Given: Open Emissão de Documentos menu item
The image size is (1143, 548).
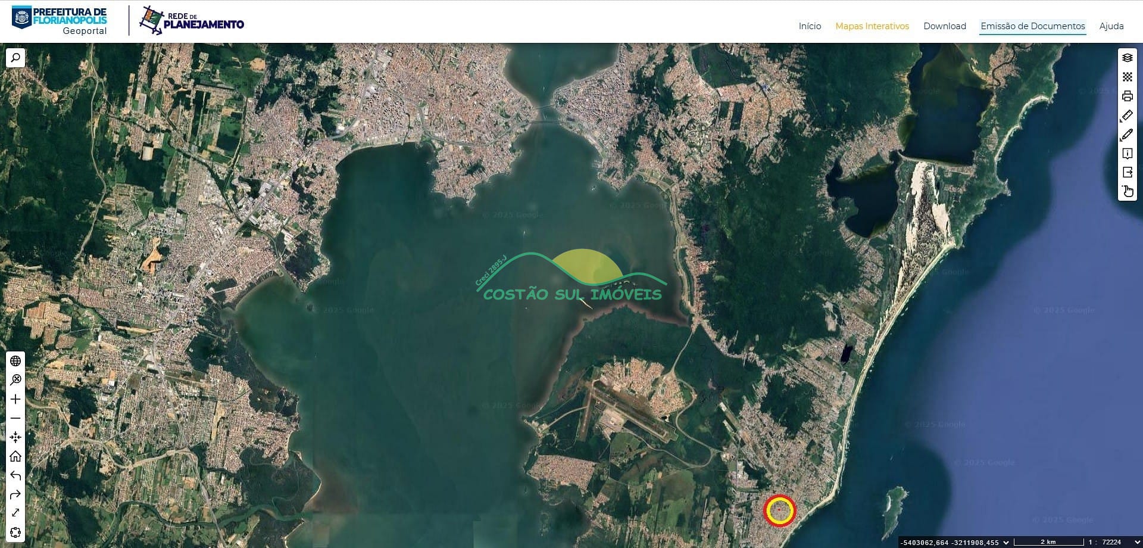Looking at the screenshot, I should click(1033, 26).
